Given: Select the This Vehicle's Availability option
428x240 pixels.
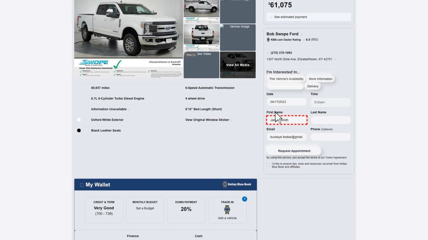Looking at the screenshot, I should (x=286, y=79).
